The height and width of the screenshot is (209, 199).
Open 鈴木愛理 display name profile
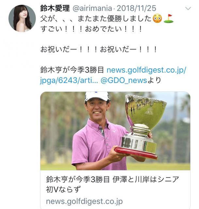tap(55, 8)
